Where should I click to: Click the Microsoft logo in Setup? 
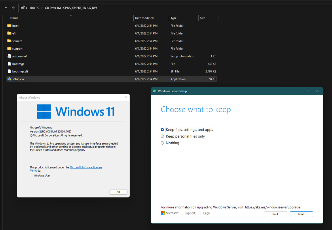pyautogui.click(x=170, y=213)
